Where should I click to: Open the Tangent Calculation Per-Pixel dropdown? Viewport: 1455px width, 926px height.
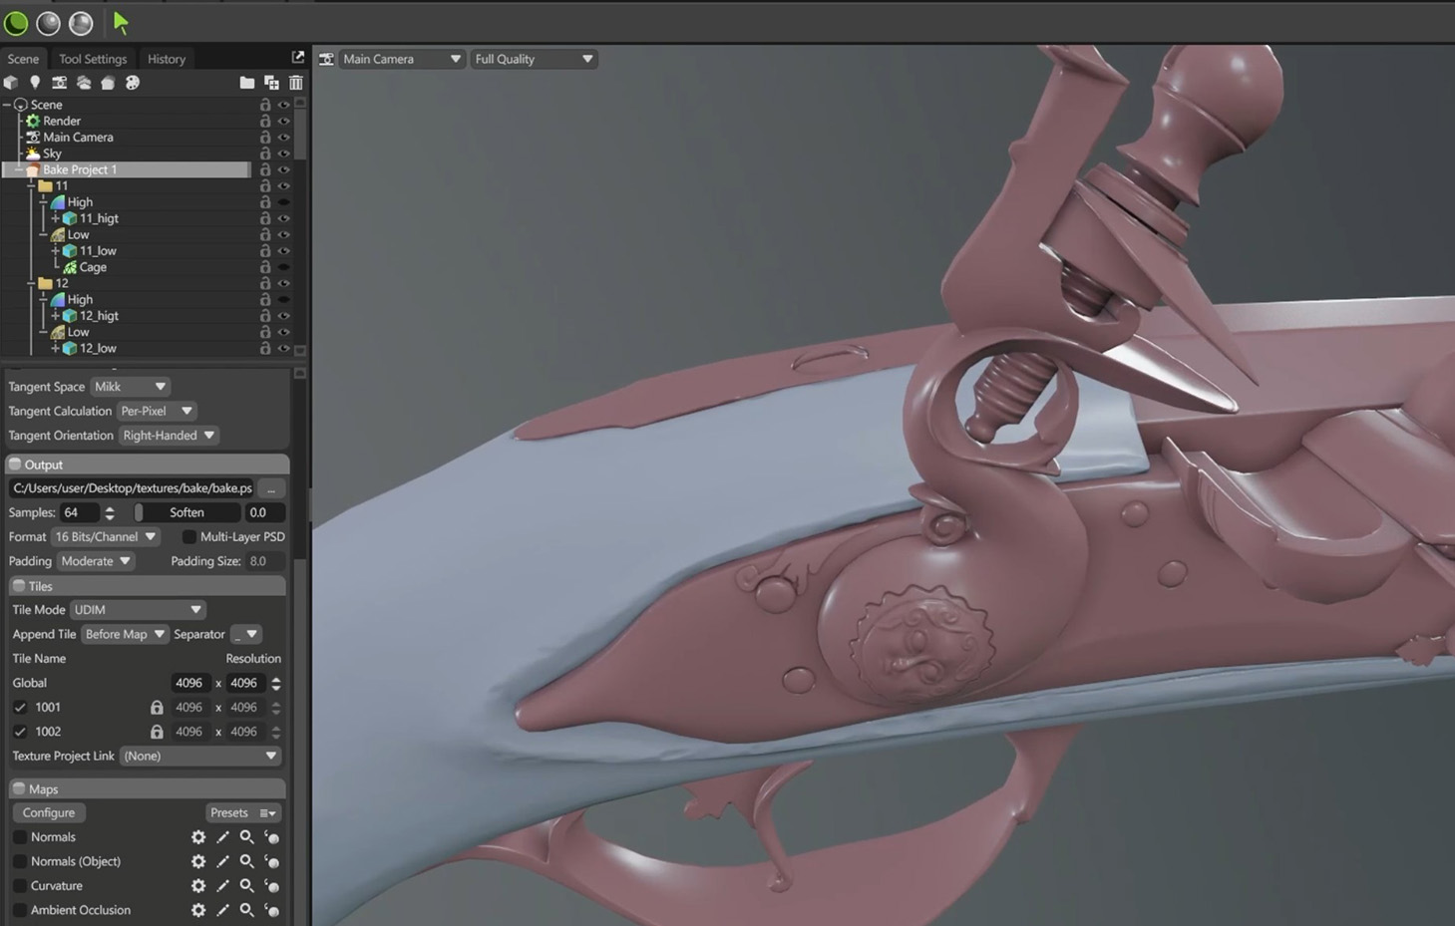click(x=157, y=411)
